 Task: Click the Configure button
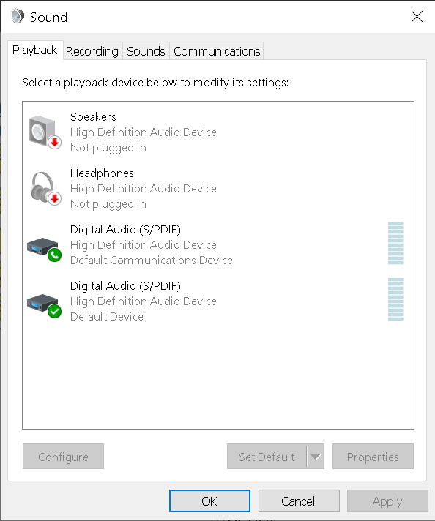click(x=63, y=457)
